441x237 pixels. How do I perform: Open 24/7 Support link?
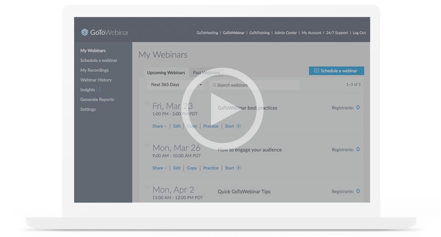(337, 33)
